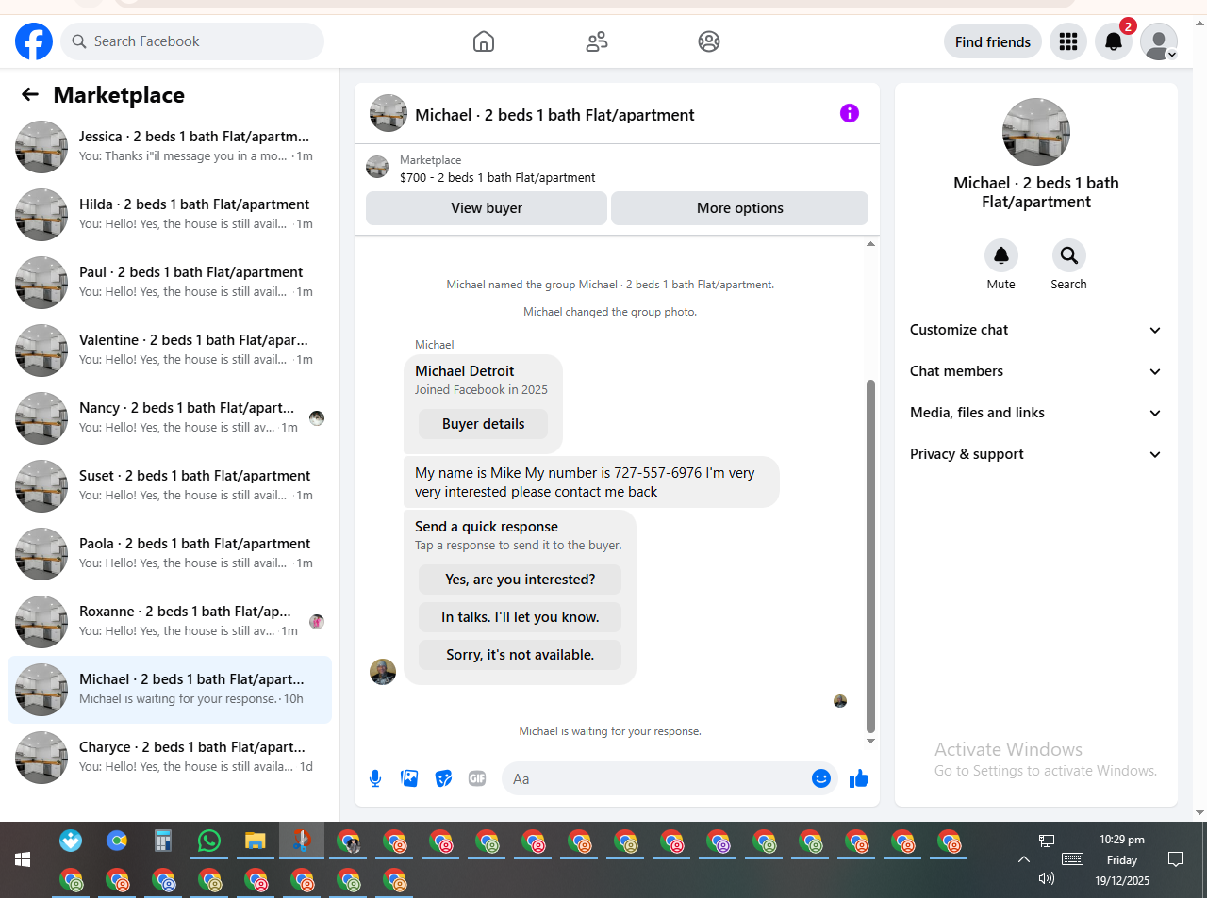
Task: Open the Paul conversation
Action: (x=170, y=283)
